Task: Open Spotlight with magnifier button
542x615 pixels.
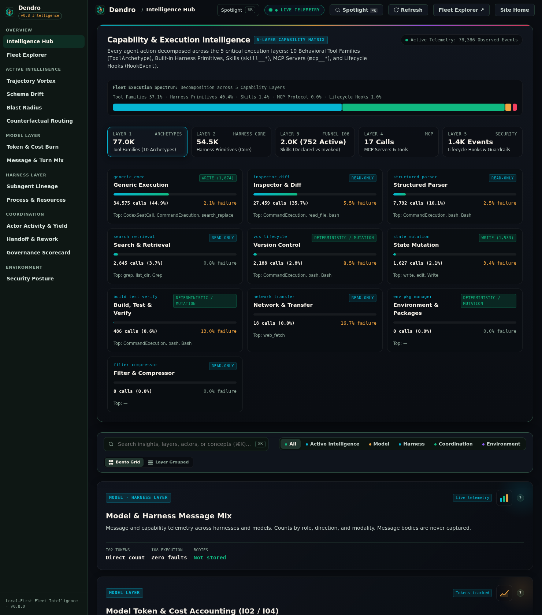Action: pyautogui.click(x=356, y=10)
